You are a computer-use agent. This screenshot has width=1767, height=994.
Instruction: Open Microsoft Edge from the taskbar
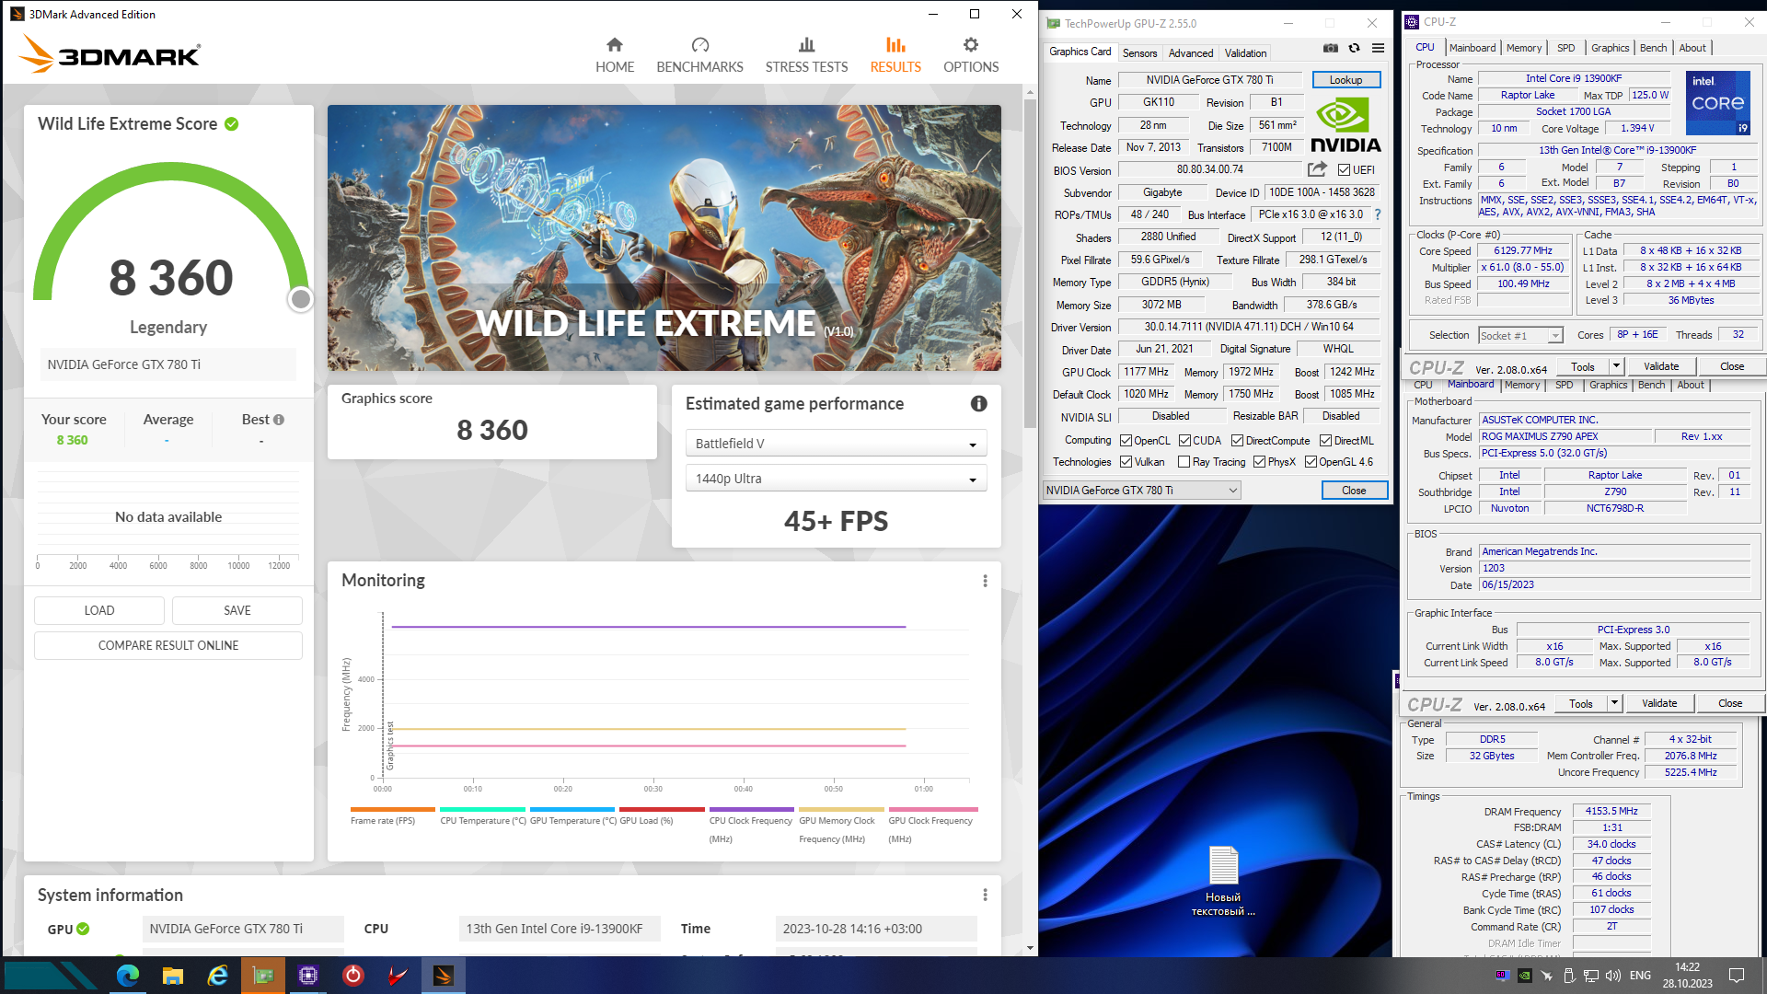pyautogui.click(x=127, y=976)
